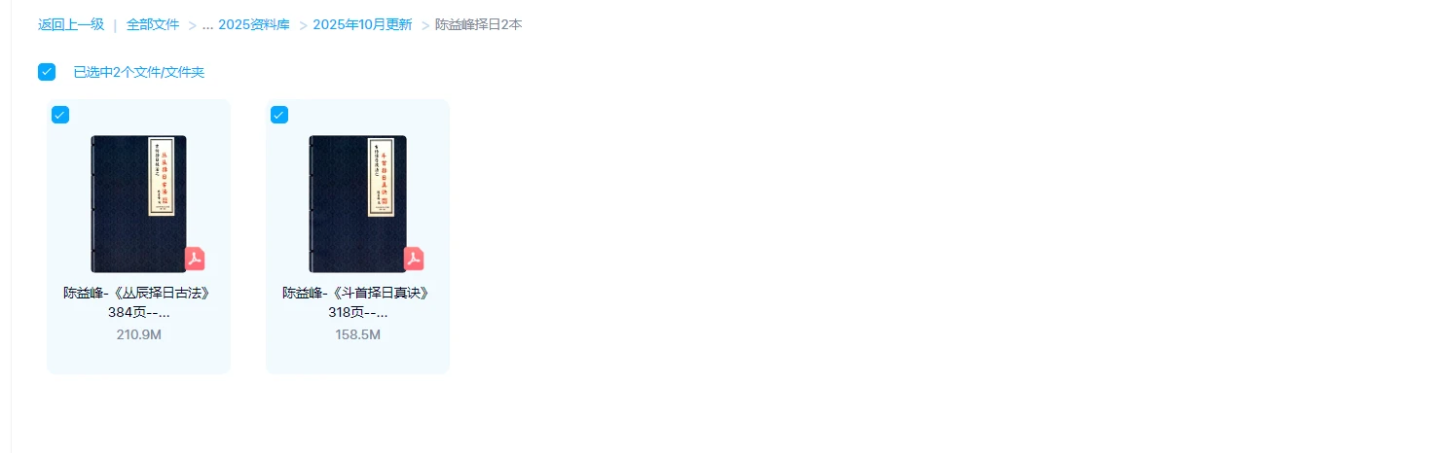
Task: Open the 丛辰择日古法 book cover thumbnail
Action: (x=139, y=204)
